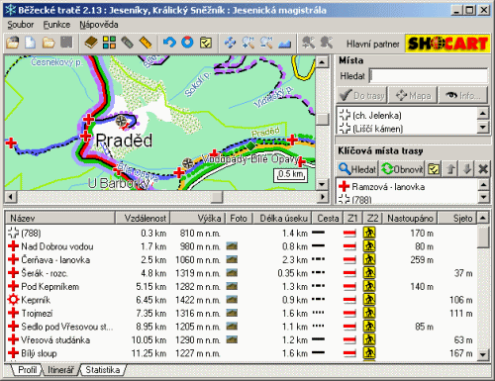The image size is (495, 381).
Task: Click the Obnovit refresh button
Action: 402,169
